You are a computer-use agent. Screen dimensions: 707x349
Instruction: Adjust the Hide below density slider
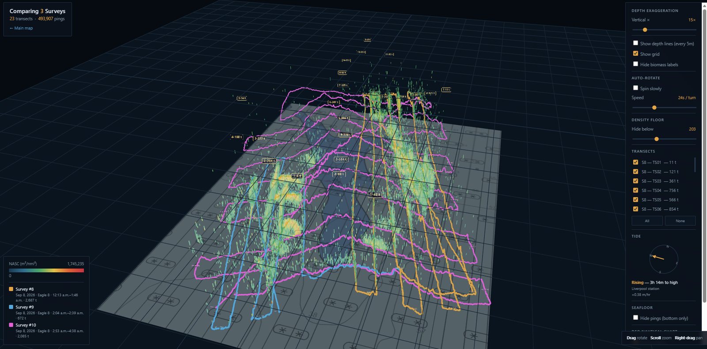[664, 139]
